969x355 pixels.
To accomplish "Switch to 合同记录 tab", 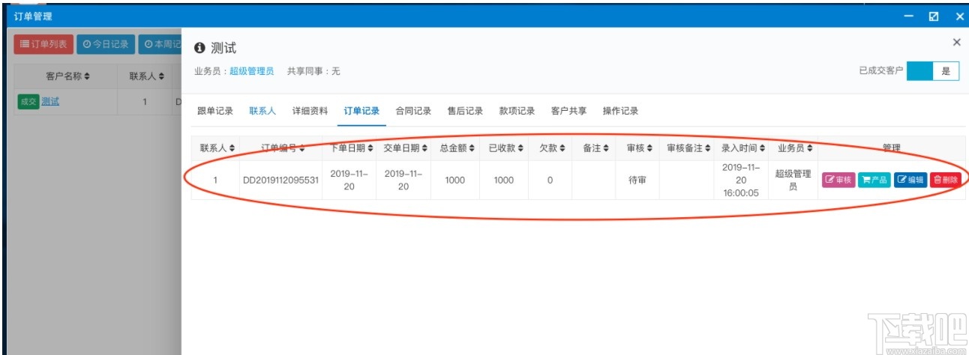I will [x=413, y=111].
